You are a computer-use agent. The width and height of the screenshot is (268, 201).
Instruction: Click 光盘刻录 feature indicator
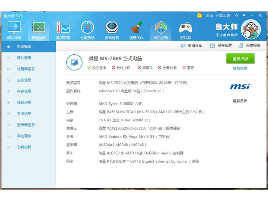(167, 68)
